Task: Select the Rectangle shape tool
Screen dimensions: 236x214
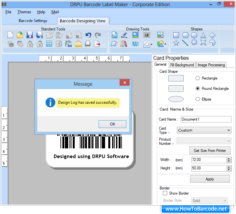Action: [176, 35]
